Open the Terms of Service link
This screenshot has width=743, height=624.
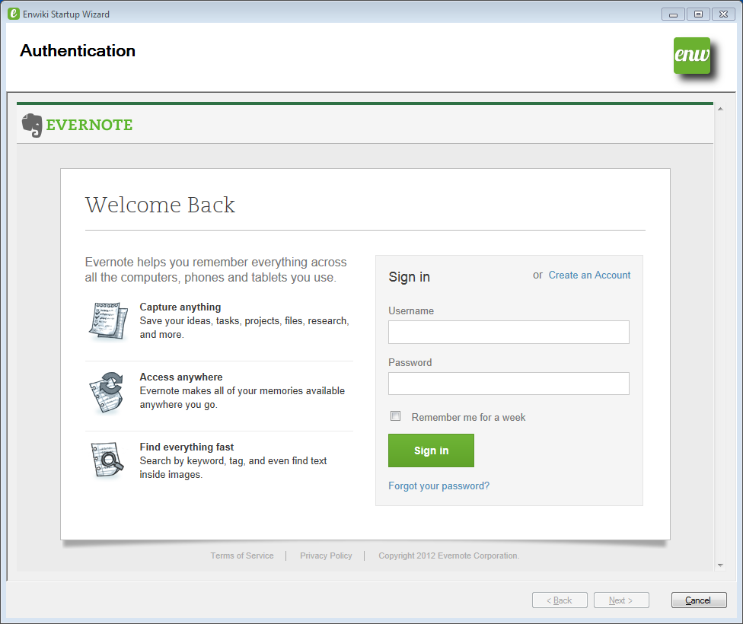tap(242, 556)
